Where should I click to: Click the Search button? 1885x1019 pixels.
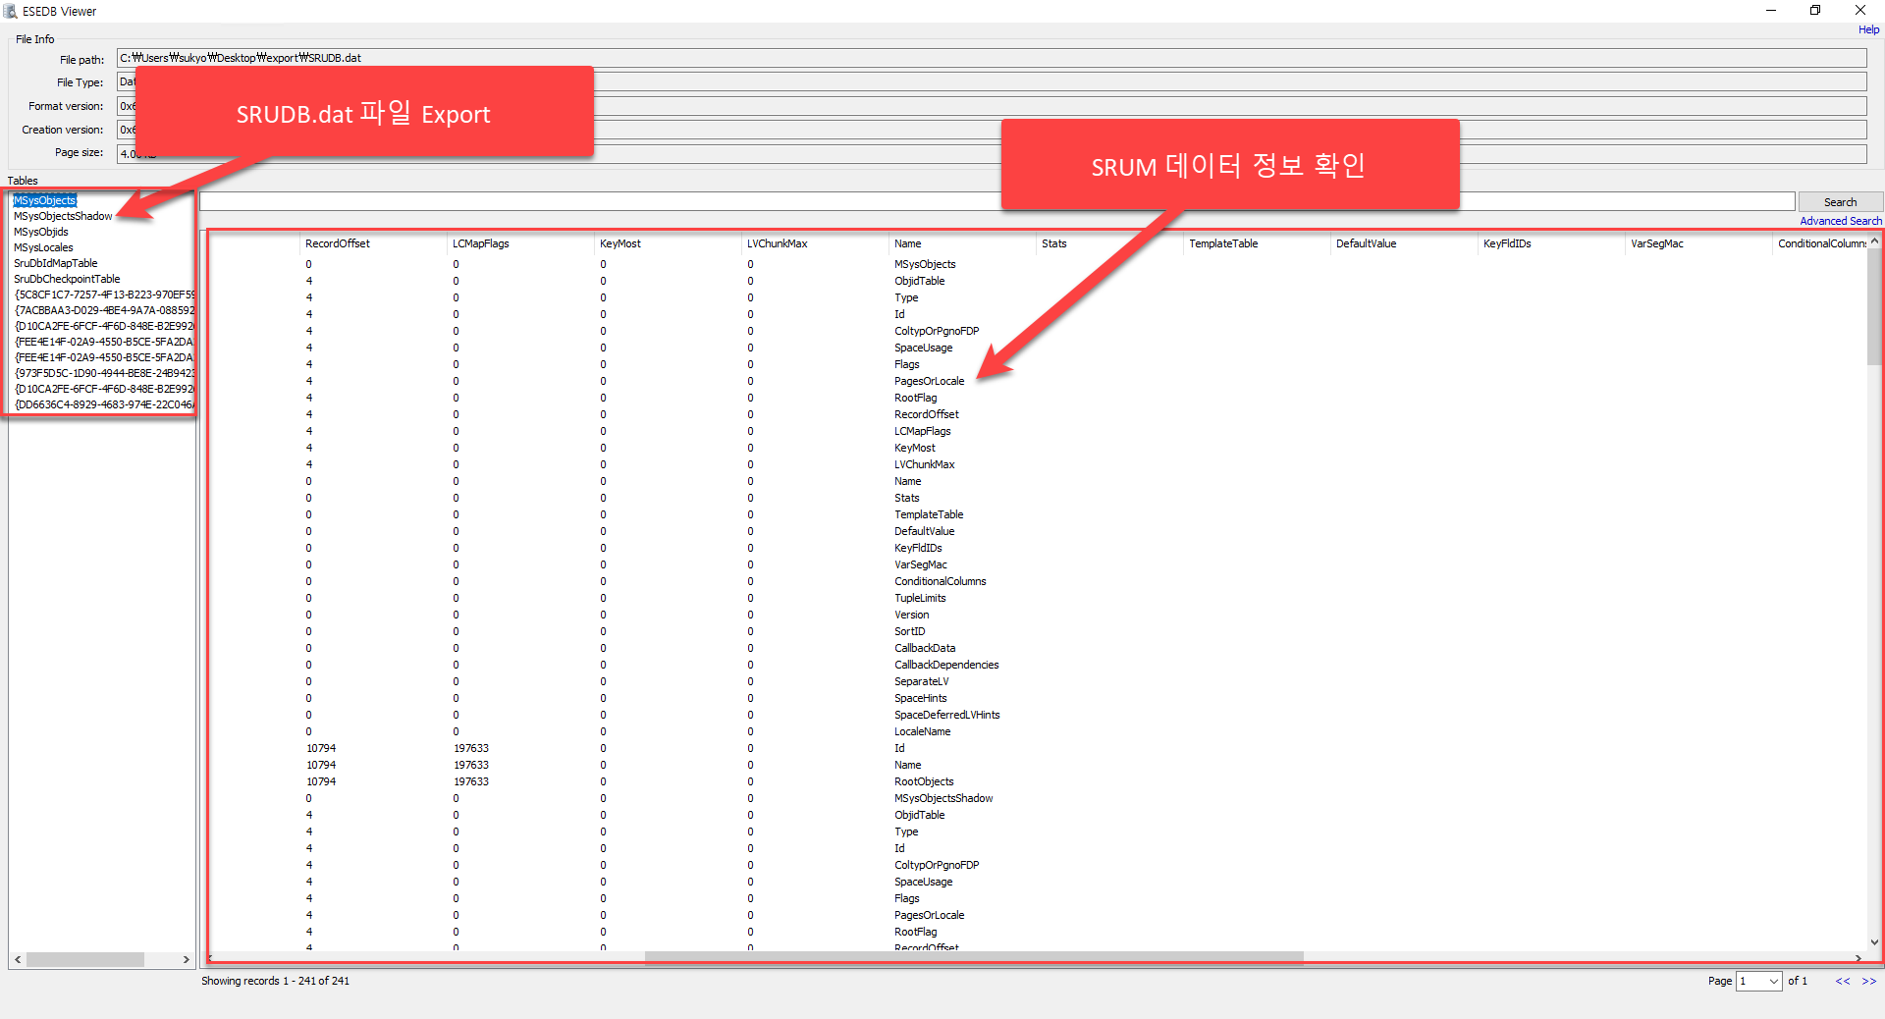(1840, 202)
